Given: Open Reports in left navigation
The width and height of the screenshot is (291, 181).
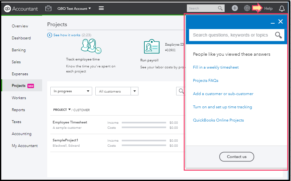Looking at the screenshot, I should click(18, 110).
